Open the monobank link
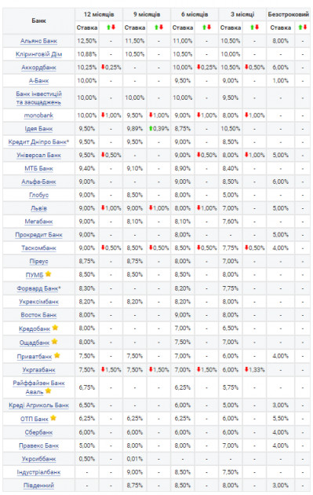Image resolution: width=313 pixels, height=495 pixels. pyautogui.click(x=38, y=115)
